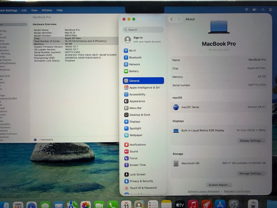Screen dimensions: 277x208
Task: Select Activation Lock Status row
Action: [x=75, y=61]
